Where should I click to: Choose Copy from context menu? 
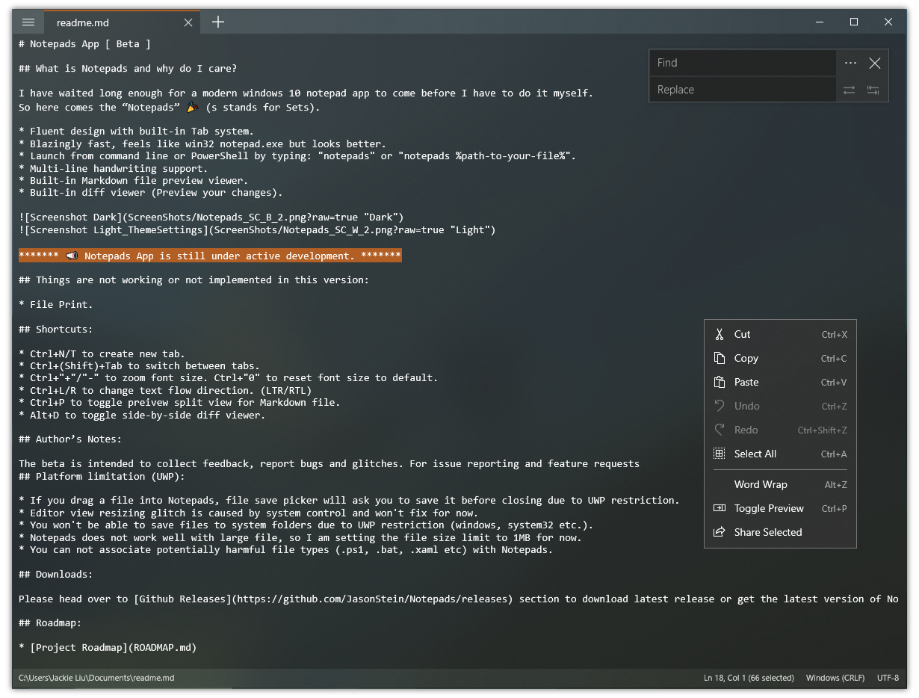pyautogui.click(x=780, y=358)
